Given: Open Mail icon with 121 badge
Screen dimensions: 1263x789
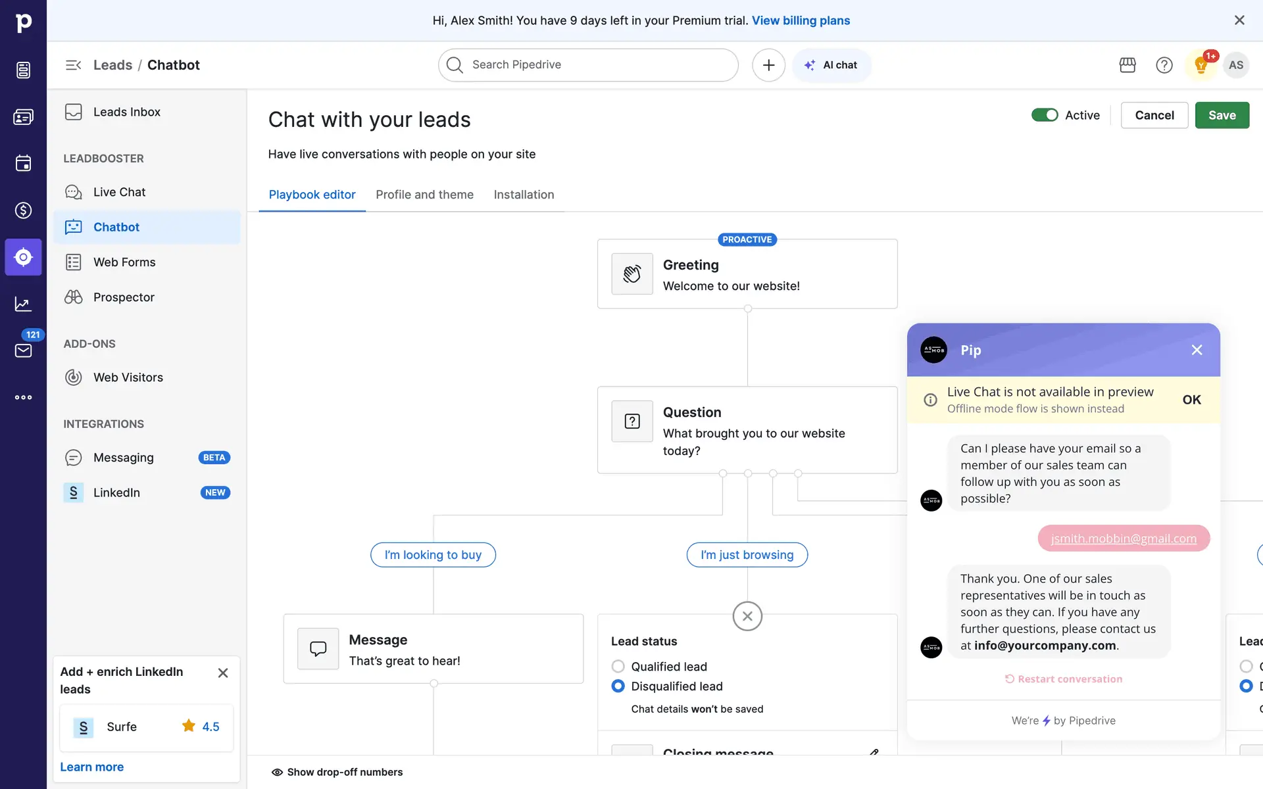Looking at the screenshot, I should 23,350.
